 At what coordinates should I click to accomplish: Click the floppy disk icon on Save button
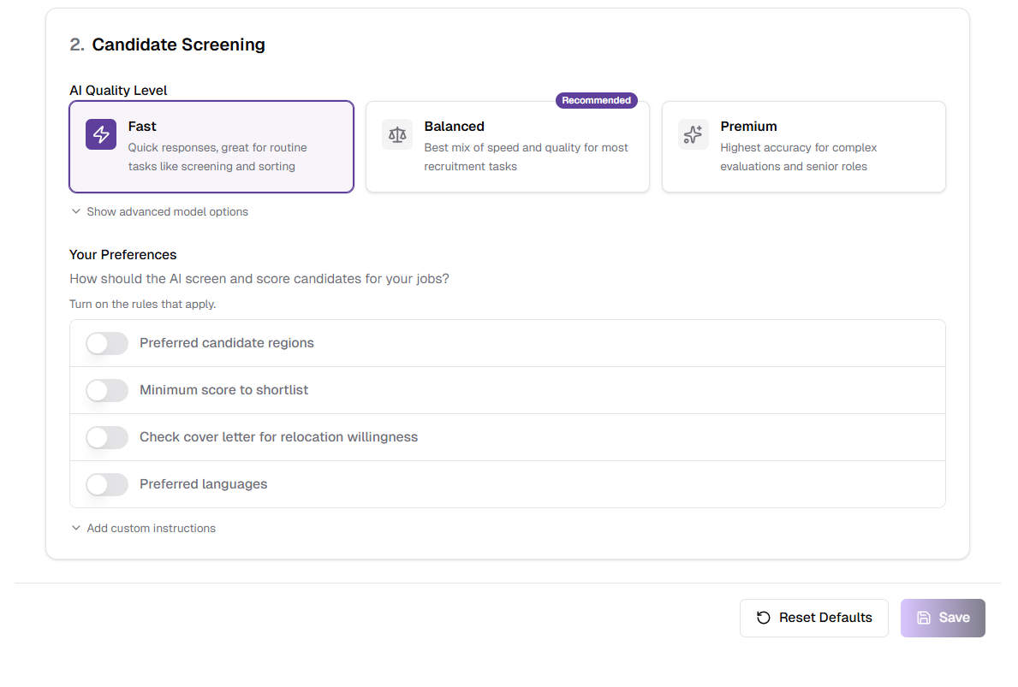pos(925,618)
